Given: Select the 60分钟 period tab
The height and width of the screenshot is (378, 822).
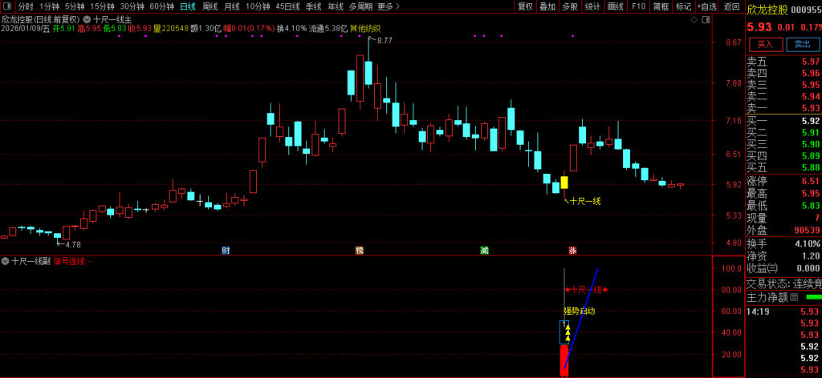Looking at the screenshot, I should point(162,6).
